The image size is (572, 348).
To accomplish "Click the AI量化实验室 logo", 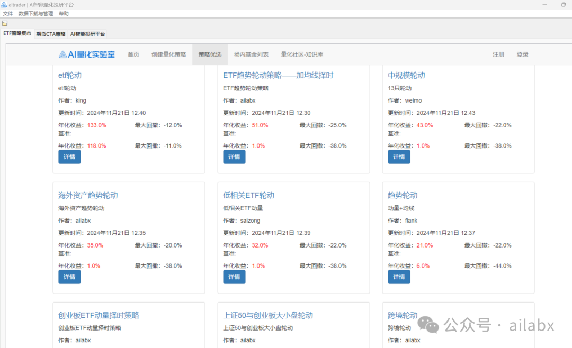I will click(87, 54).
